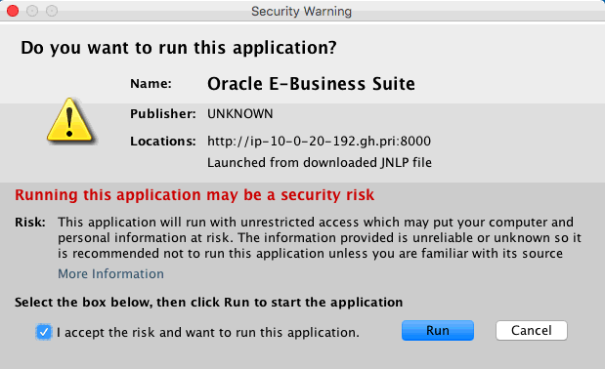Click the 'I accept the risk and want to run this application.' label
Screen dimensions: 605x369
208,333
